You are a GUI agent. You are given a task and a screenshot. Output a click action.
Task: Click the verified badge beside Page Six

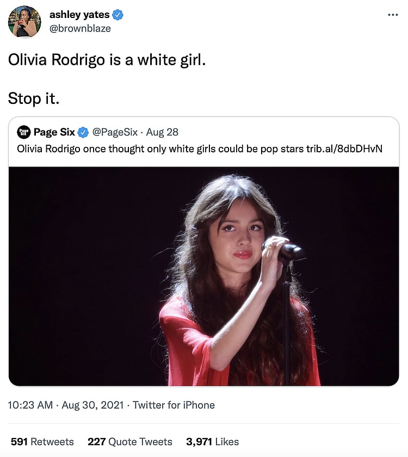click(83, 132)
